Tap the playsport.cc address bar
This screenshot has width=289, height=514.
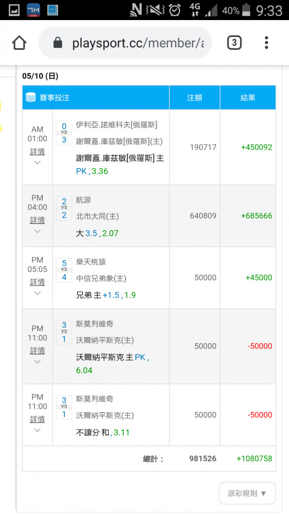tap(125, 43)
